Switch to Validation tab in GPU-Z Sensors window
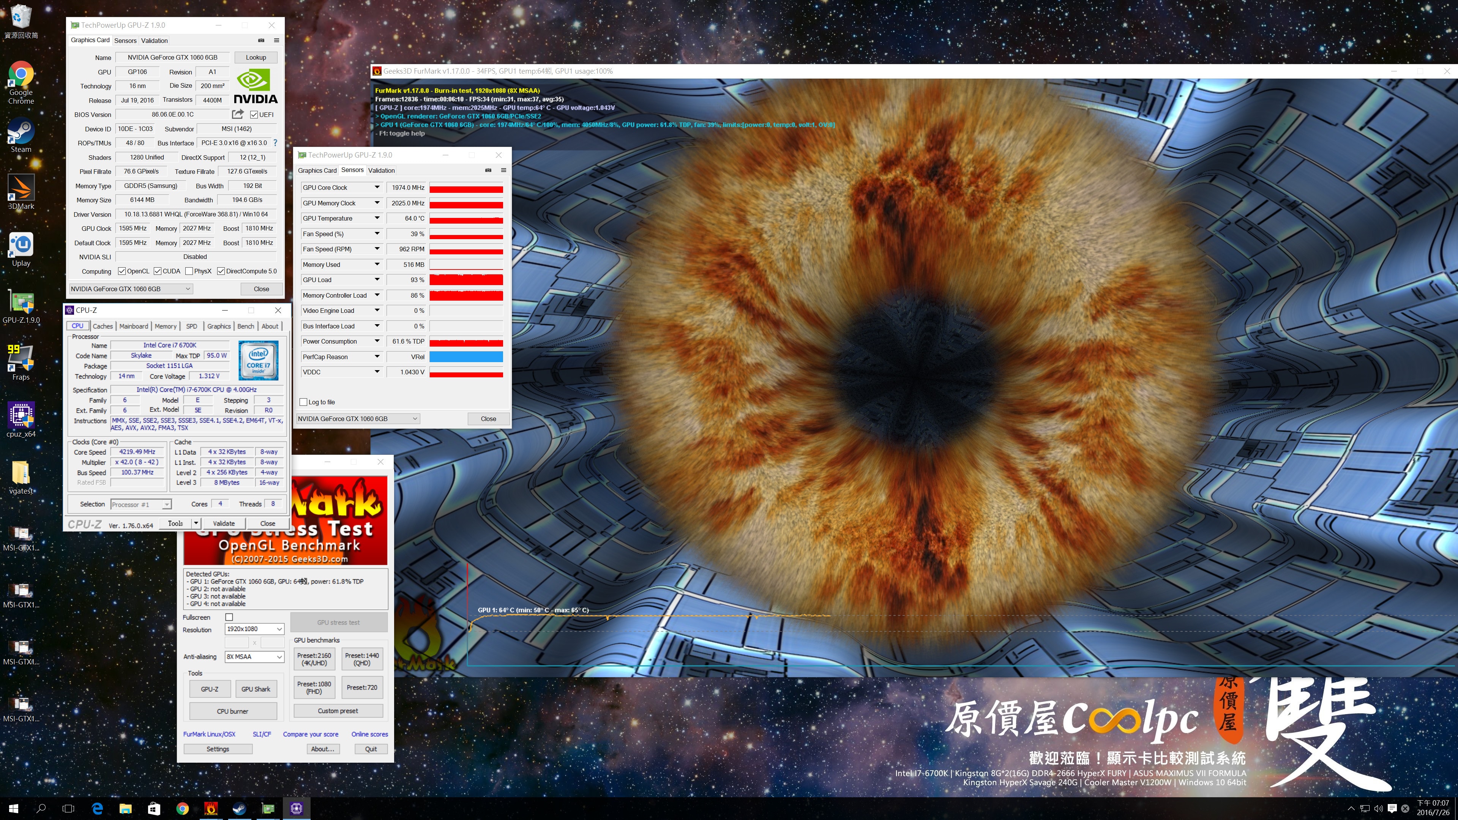 (x=381, y=170)
